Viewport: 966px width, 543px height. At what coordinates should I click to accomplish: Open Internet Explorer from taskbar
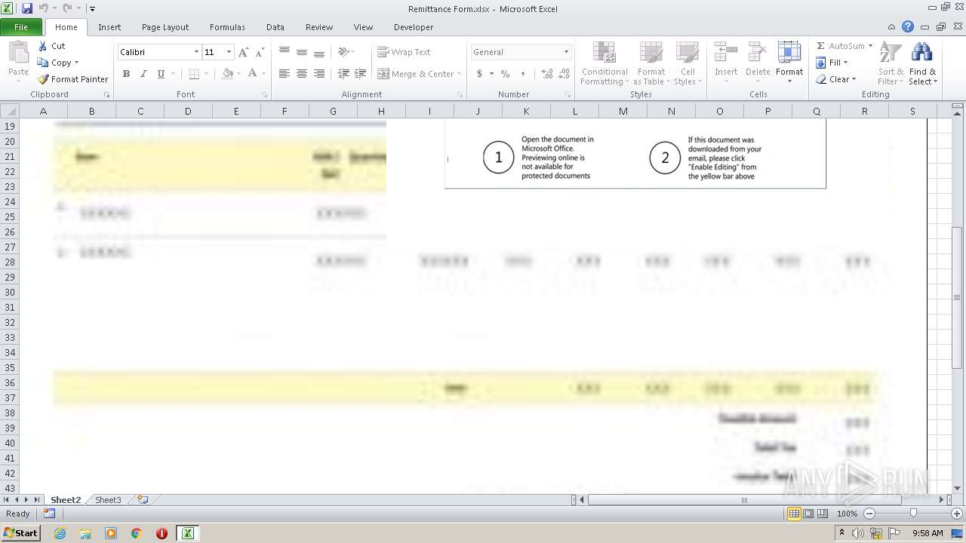(x=60, y=533)
